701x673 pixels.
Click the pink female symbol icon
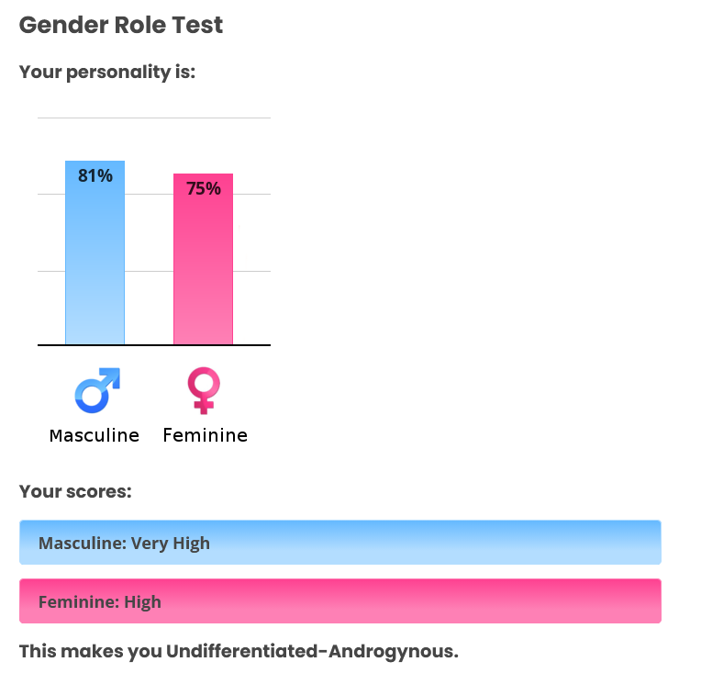204,390
